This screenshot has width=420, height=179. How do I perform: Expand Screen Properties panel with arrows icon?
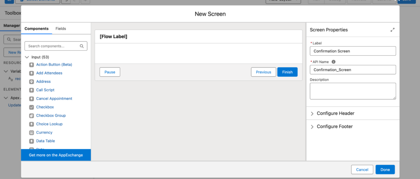[x=393, y=30]
